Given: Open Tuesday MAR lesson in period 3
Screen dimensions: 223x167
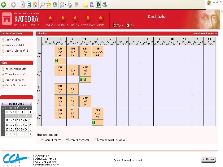Looking at the screenshot, I should [85, 71].
